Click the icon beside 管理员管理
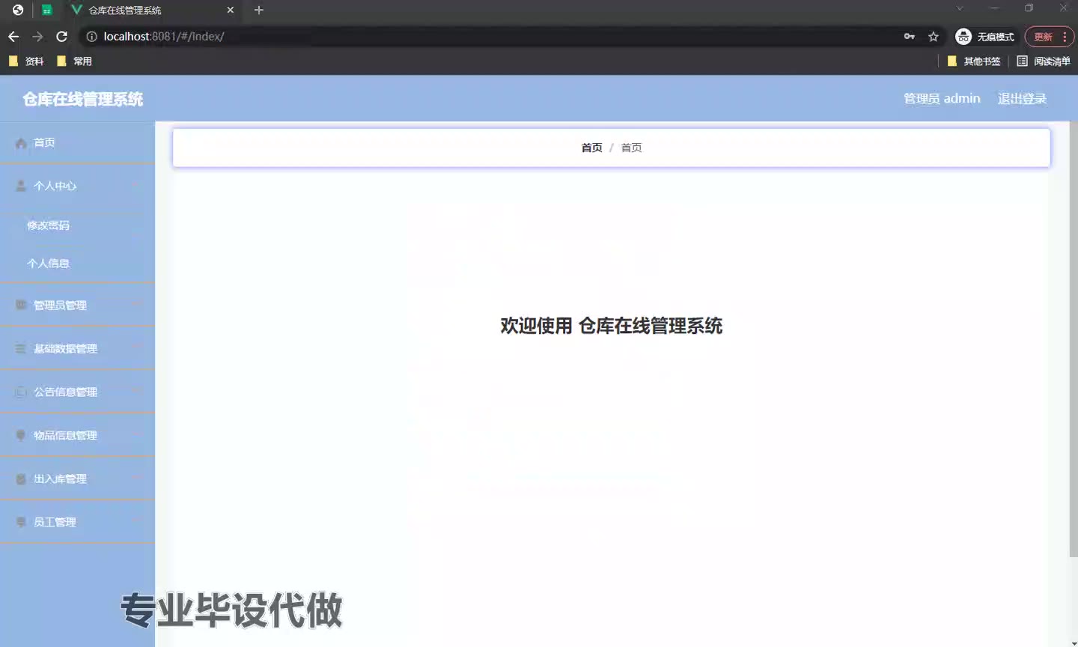The image size is (1078, 647). tap(21, 305)
